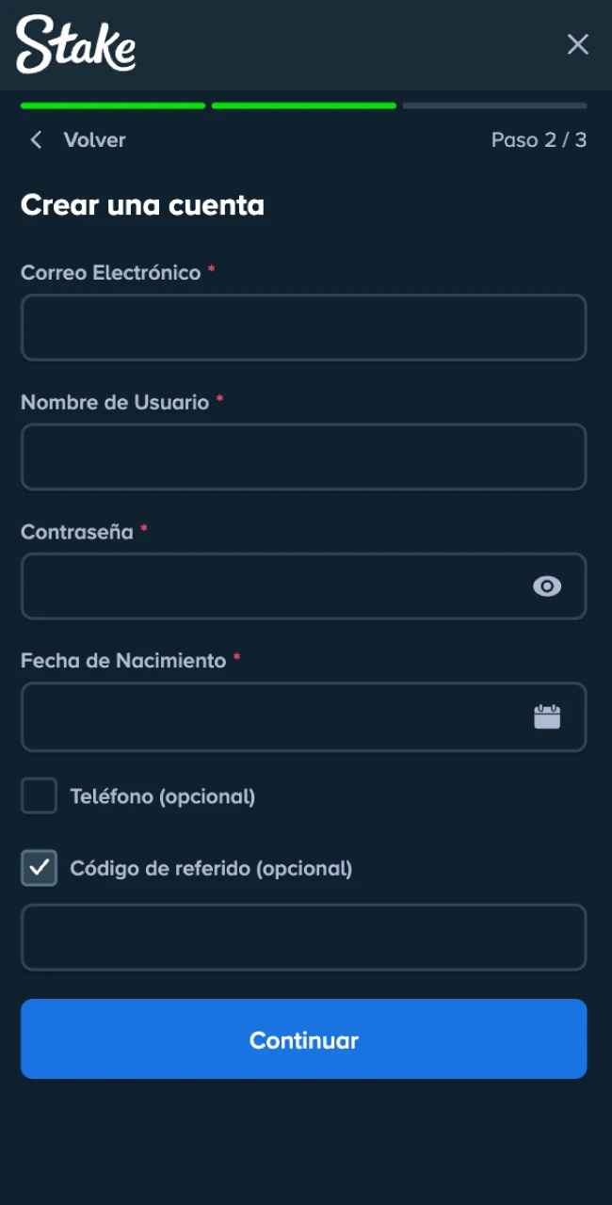Click the back chevron next to Volver
Viewport: 612px width, 1205px height.
pyautogui.click(x=35, y=139)
